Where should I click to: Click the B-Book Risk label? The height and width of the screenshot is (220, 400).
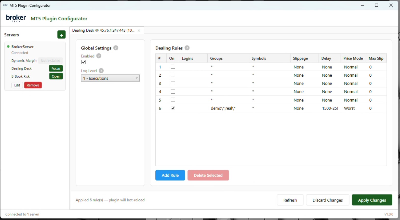pyautogui.click(x=20, y=76)
